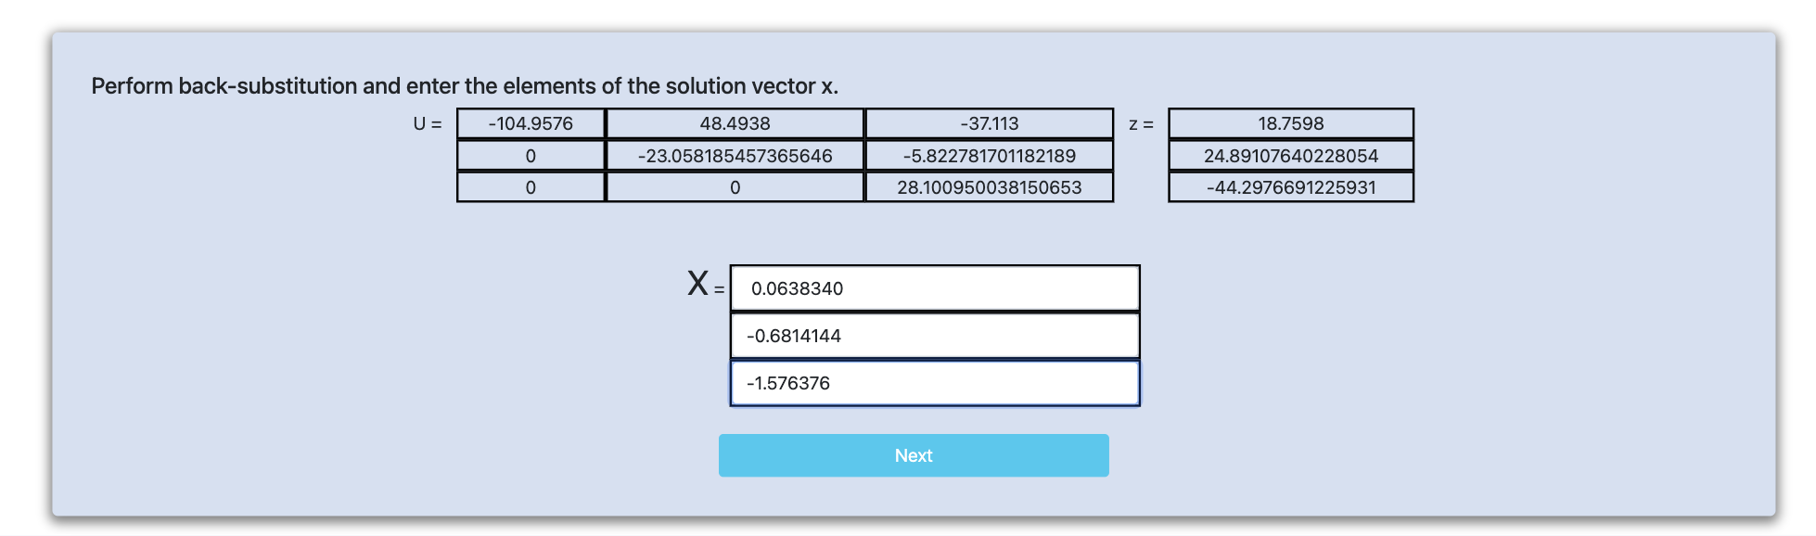Click zero cell left of 28.100950038150653
This screenshot has height=536, width=1816.
point(735,187)
